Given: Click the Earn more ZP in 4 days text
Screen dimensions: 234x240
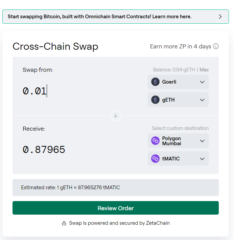Looking at the screenshot, I should tap(181, 46).
